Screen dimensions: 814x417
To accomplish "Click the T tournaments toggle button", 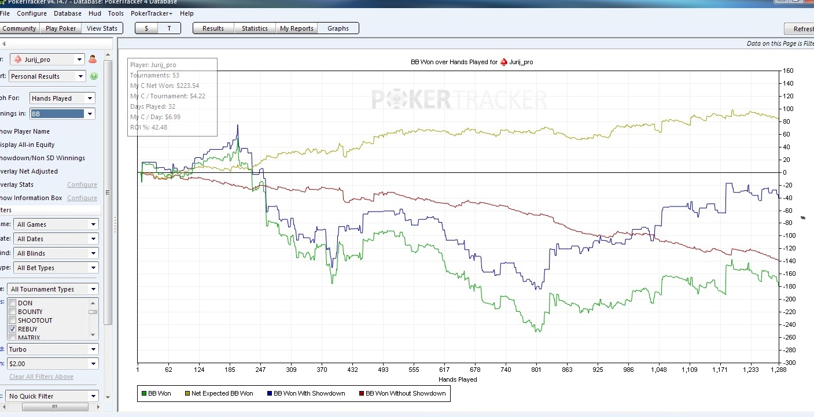I will tap(169, 28).
